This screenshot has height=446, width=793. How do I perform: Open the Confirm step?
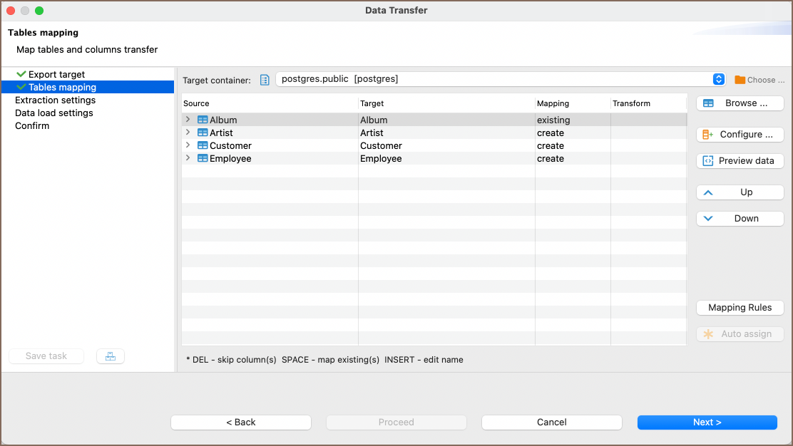[32, 126]
